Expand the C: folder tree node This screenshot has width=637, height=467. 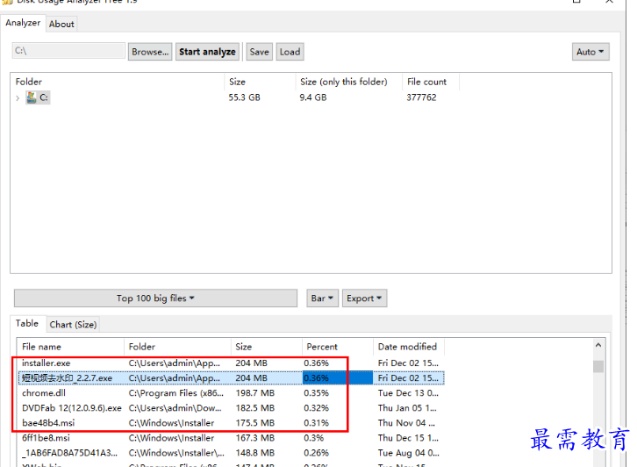(x=18, y=98)
